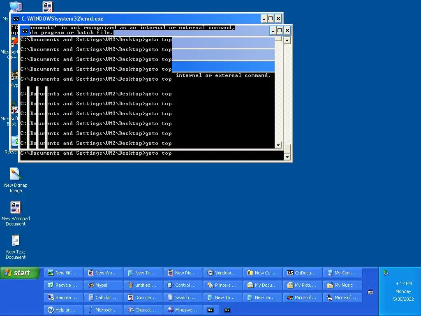Viewport: 421px width, 316px height.
Task: Click the keyboard icon beside the taskbar
Action: coord(370,292)
